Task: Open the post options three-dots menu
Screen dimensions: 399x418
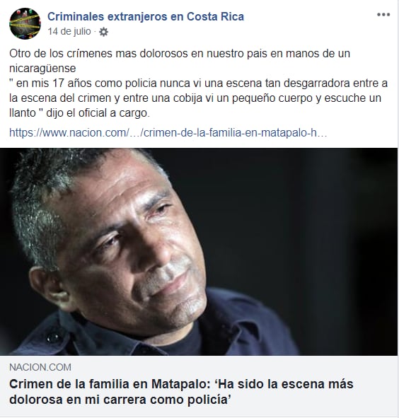Action: (x=383, y=15)
